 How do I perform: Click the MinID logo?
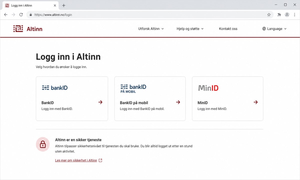[x=208, y=88]
